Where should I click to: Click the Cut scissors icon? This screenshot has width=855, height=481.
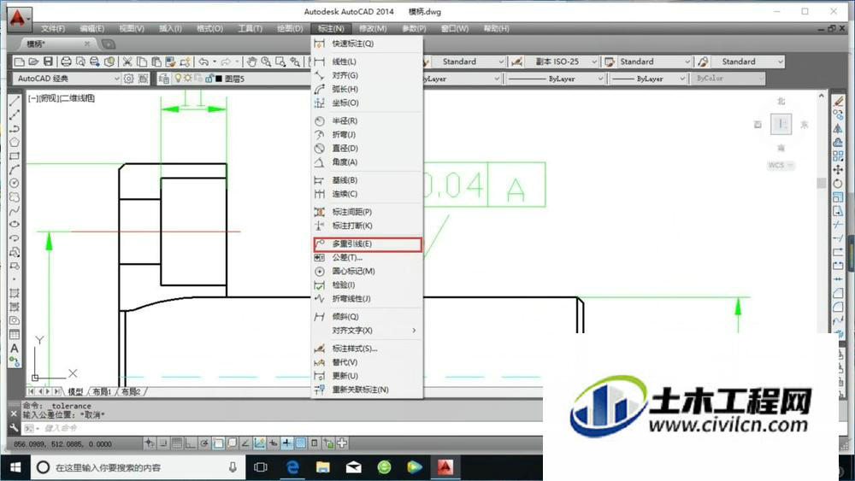127,62
